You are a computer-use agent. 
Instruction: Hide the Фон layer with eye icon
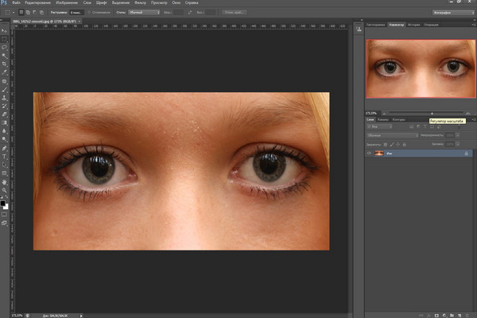pos(370,153)
